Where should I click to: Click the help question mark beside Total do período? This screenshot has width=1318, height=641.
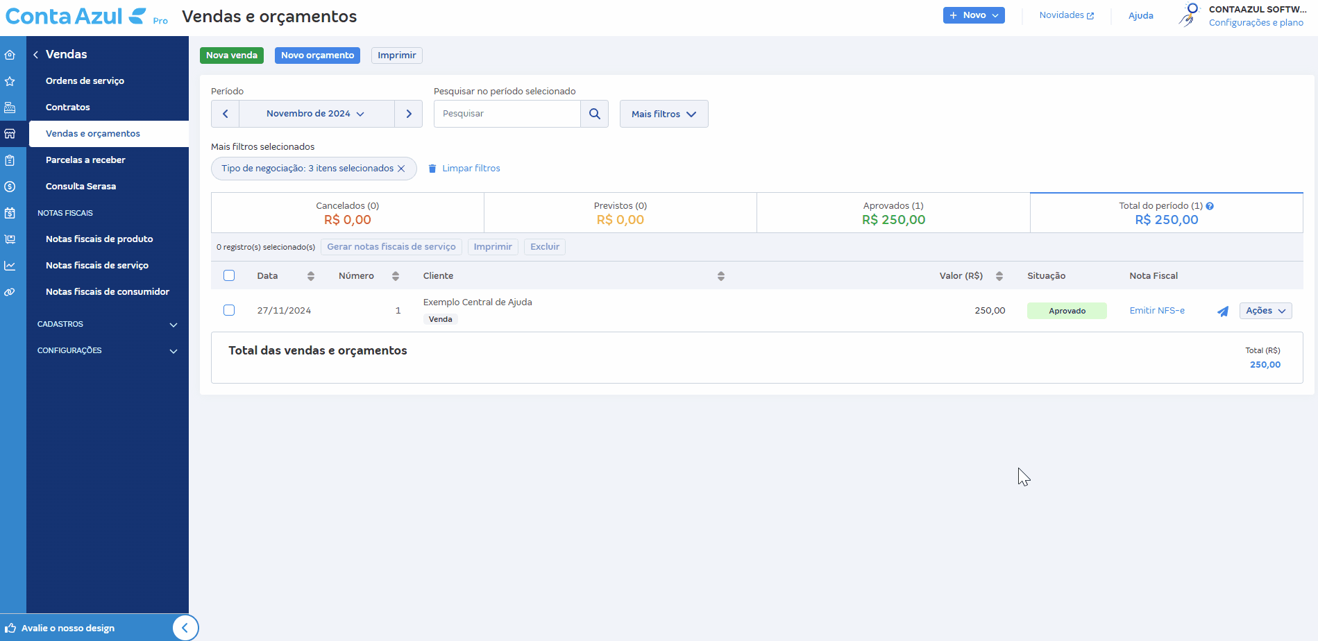[1210, 206]
